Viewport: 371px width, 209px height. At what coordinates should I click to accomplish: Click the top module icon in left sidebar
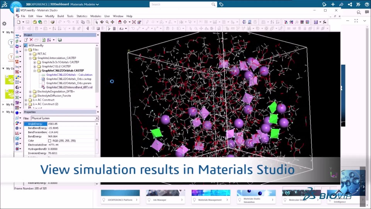(x=17, y=36)
